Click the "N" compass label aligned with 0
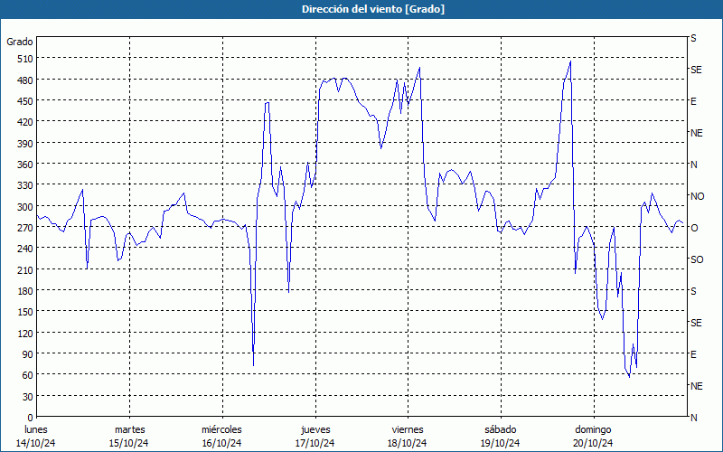This screenshot has width=723, height=452. (693, 418)
